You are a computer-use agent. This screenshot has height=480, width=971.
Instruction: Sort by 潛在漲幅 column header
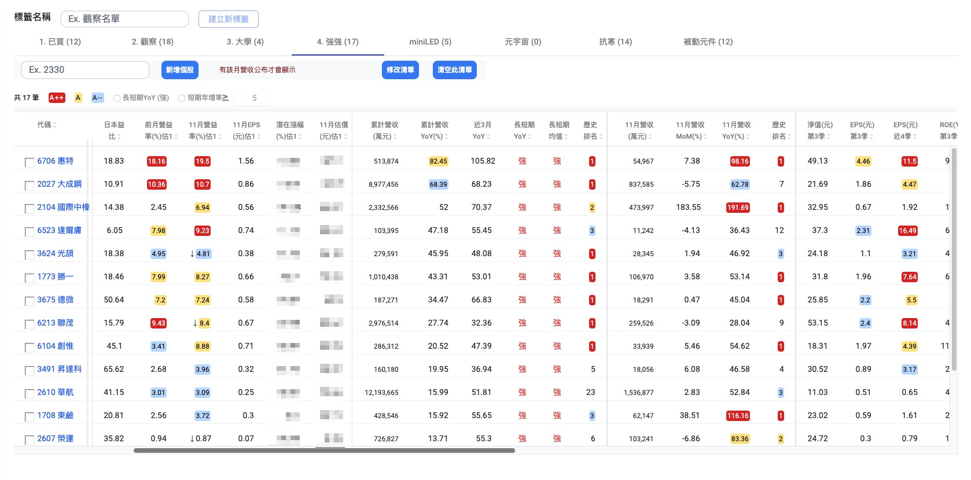click(x=290, y=131)
